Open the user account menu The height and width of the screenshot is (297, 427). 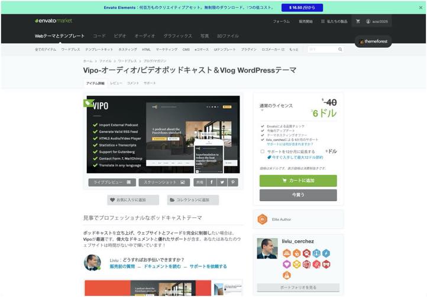(x=377, y=21)
